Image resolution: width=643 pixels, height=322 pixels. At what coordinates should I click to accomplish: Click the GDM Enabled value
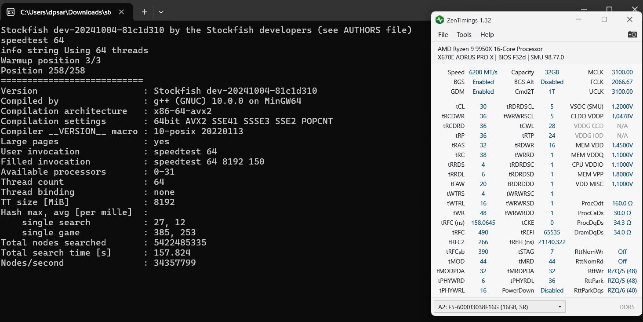pyautogui.click(x=483, y=91)
